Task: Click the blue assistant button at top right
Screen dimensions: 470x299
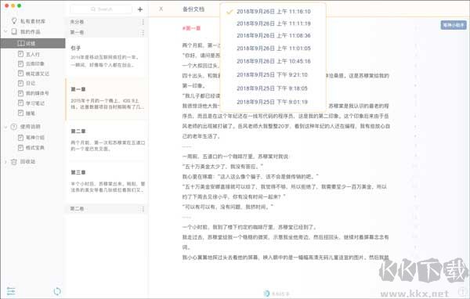Action: [454, 25]
